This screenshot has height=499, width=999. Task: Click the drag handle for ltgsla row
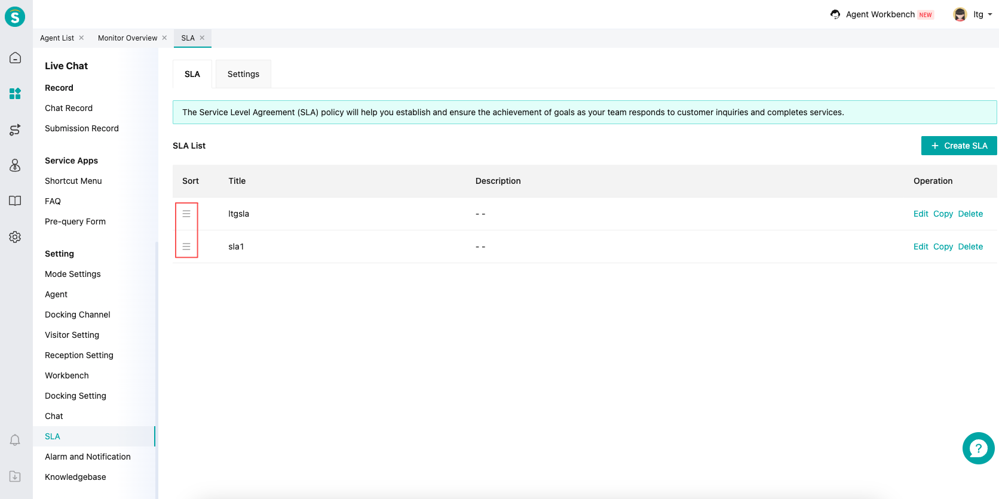tap(186, 214)
